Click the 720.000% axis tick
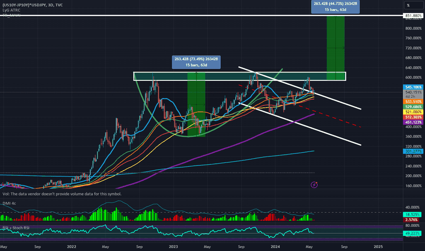The height and width of the screenshot is (251, 425). (413, 48)
